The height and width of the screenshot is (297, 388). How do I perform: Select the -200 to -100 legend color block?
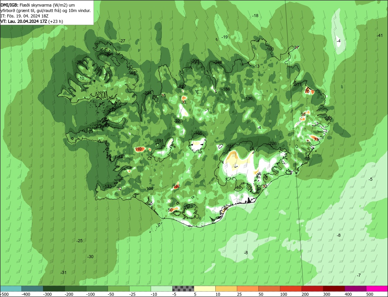point(76,288)
